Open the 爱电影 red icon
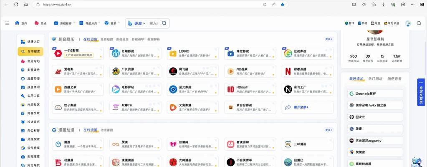 click(x=58, y=71)
